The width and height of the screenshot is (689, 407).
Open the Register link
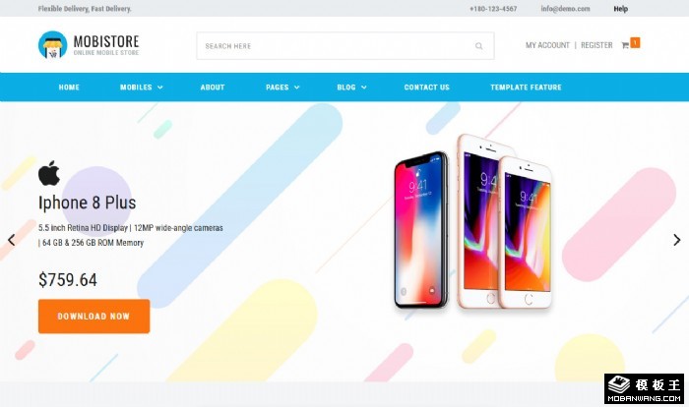tap(596, 45)
